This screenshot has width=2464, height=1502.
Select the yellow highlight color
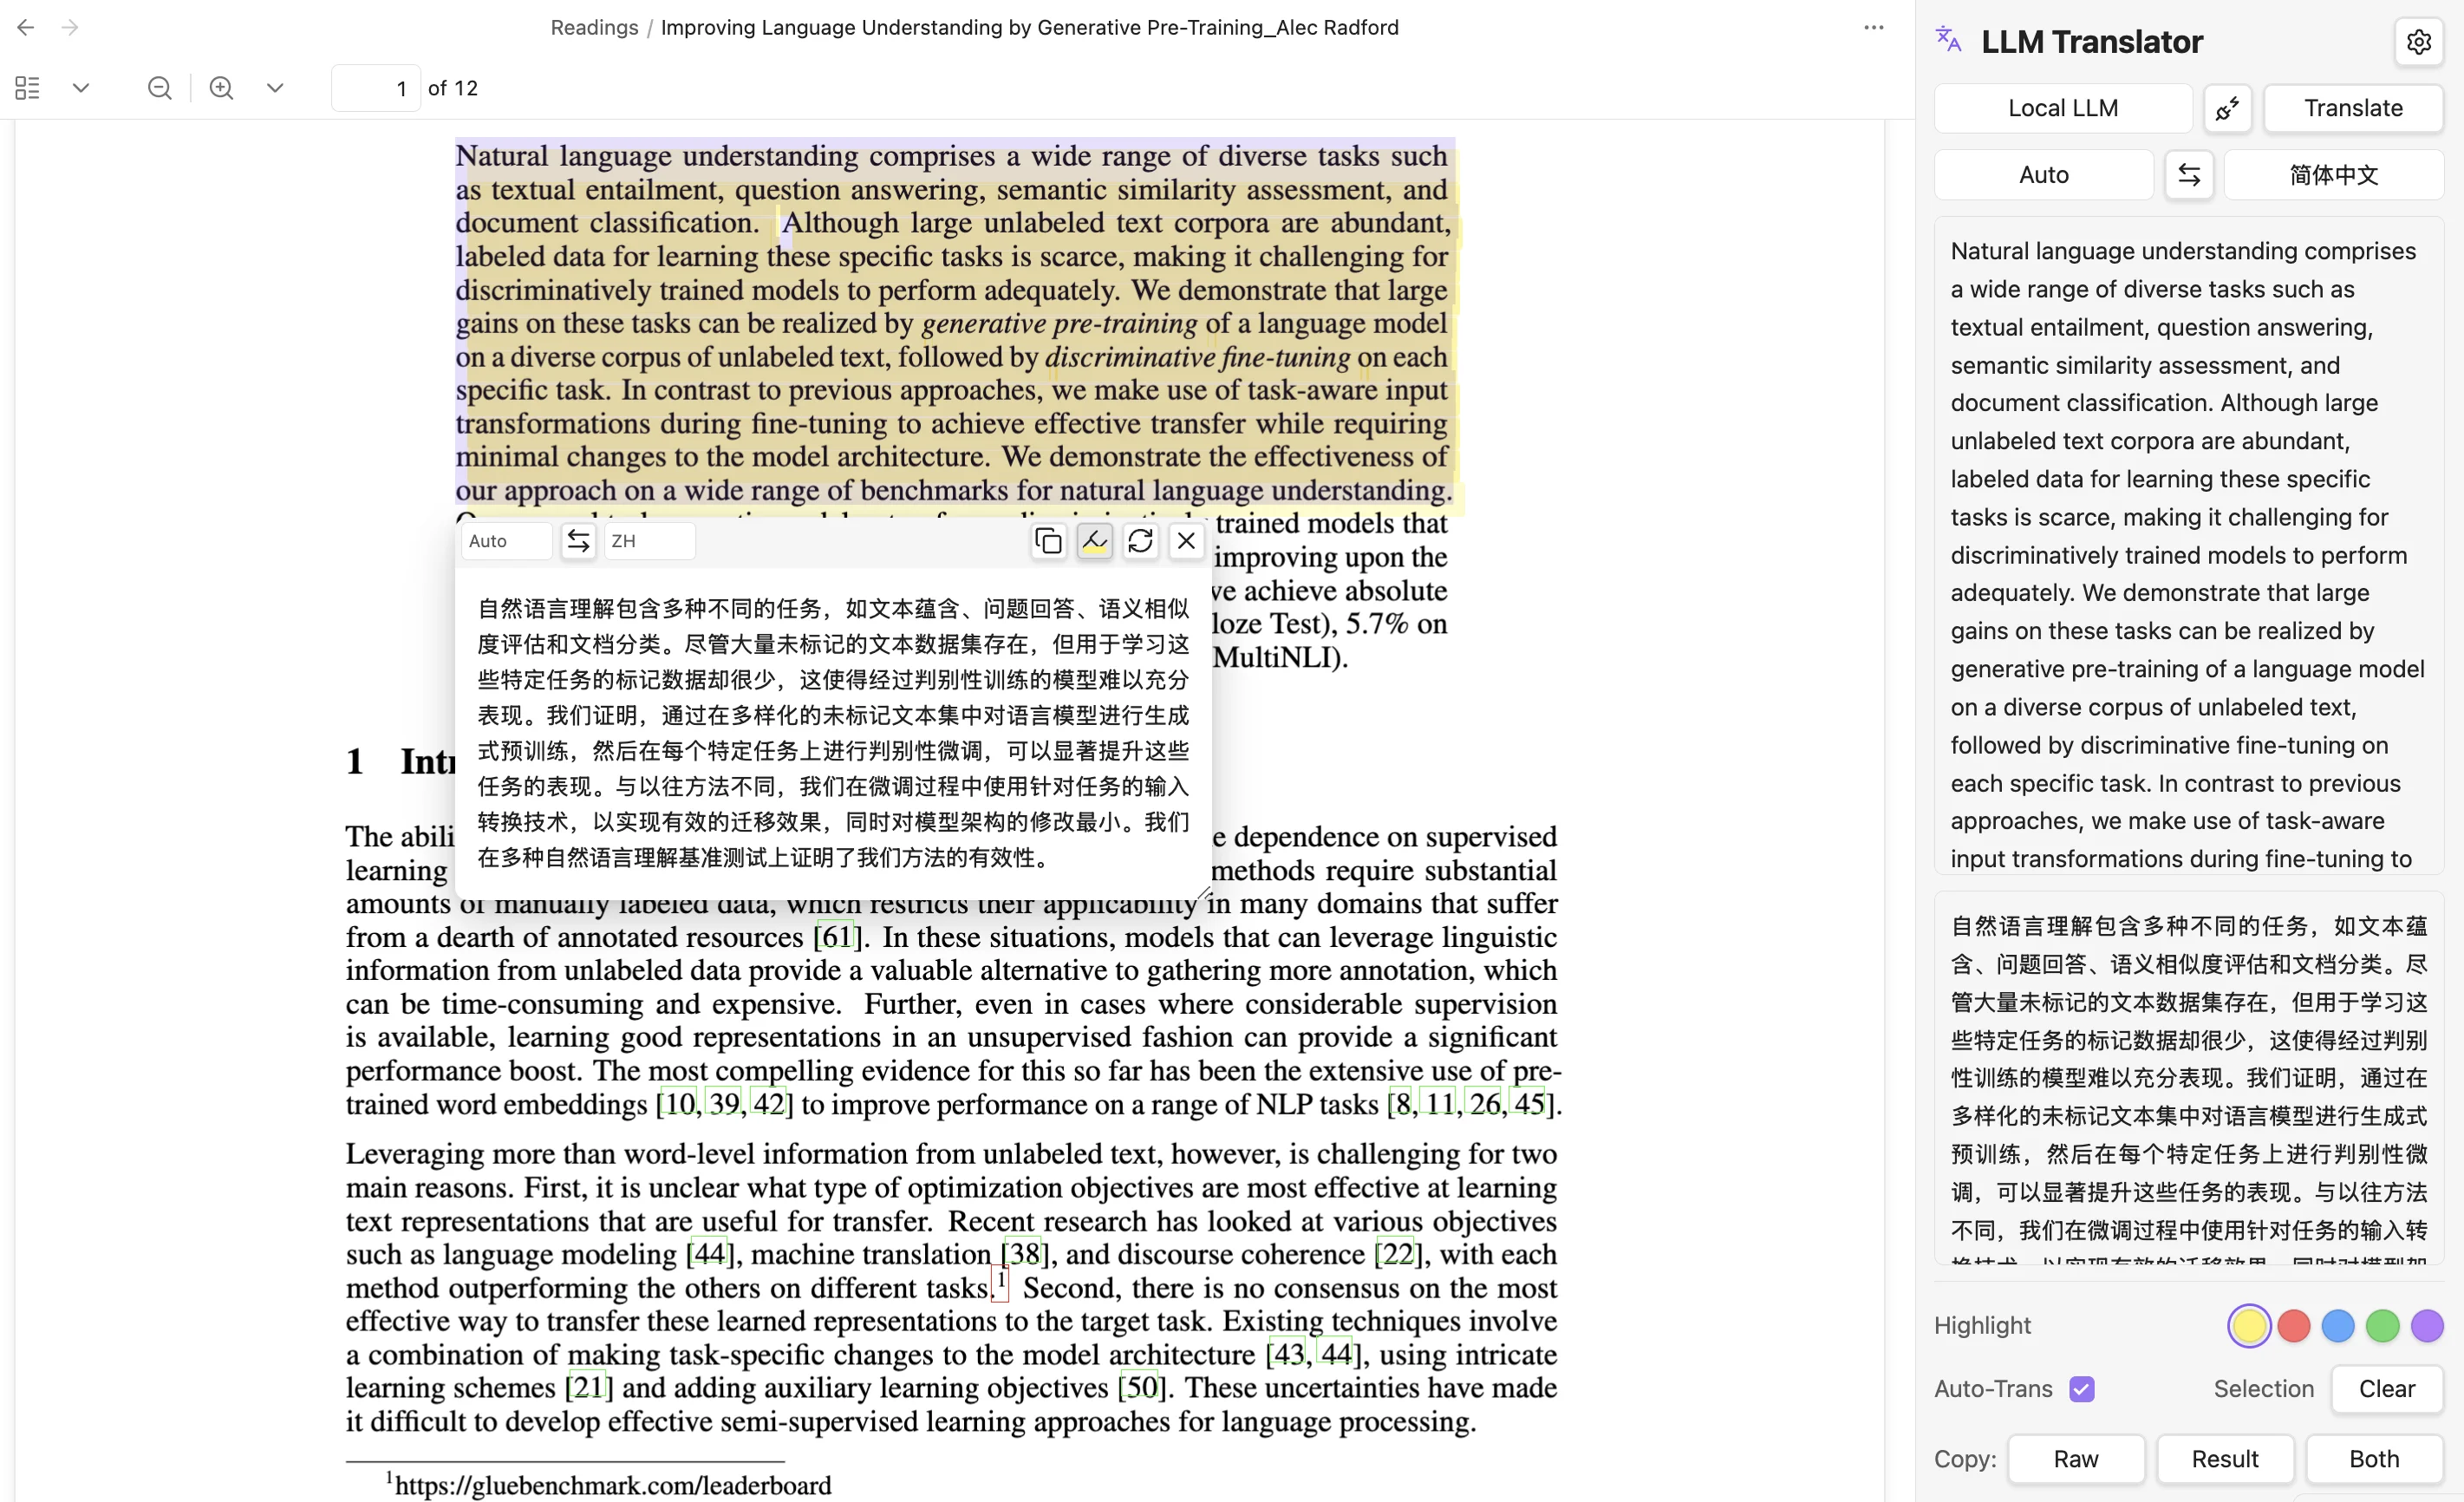coord(2248,1326)
